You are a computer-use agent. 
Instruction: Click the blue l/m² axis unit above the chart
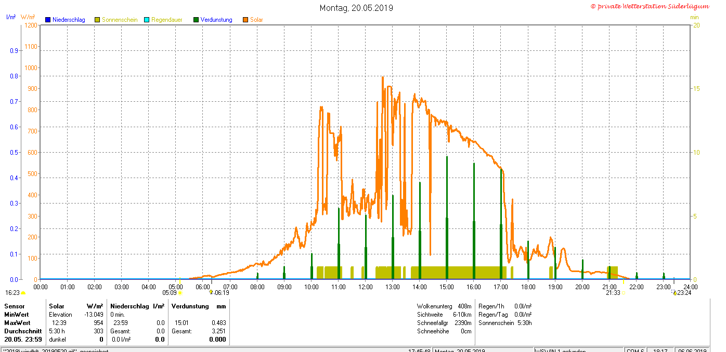[10, 17]
